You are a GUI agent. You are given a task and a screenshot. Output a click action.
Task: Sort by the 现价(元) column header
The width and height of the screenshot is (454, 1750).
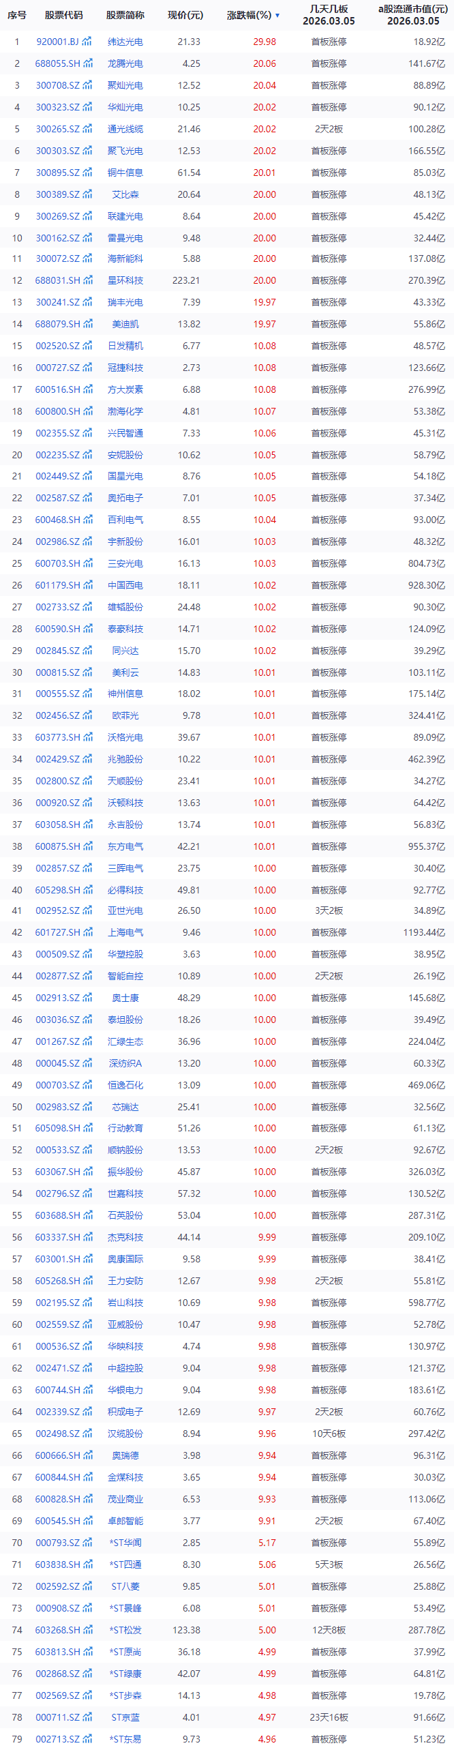tap(185, 15)
